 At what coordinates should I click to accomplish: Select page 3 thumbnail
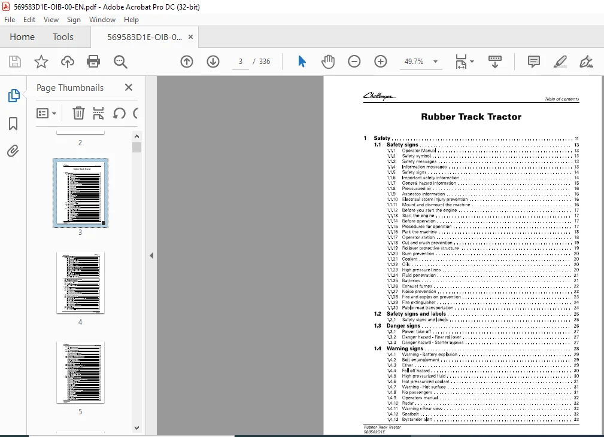80,192
